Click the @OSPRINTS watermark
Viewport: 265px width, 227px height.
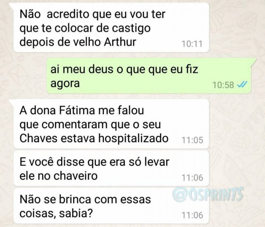pos(208,194)
